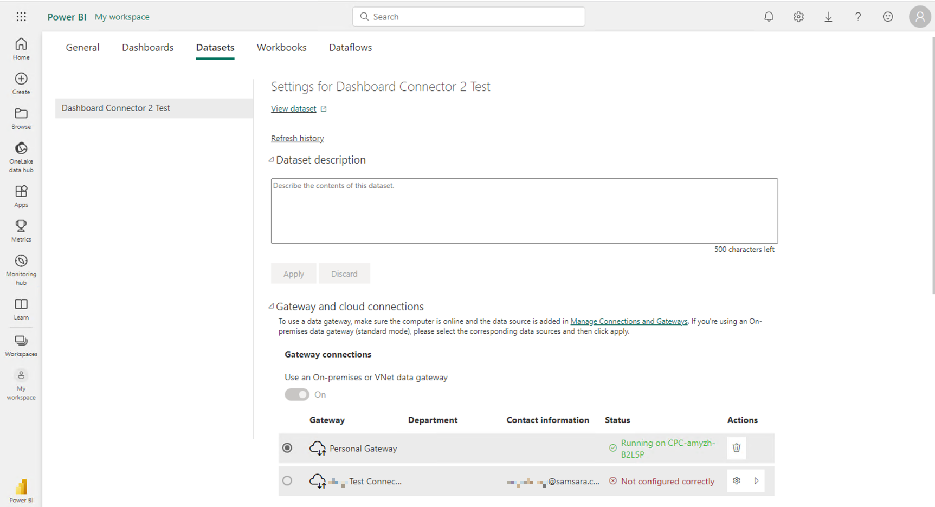Apply the dataset description changes
Viewport: 935px width, 507px height.
coord(293,274)
